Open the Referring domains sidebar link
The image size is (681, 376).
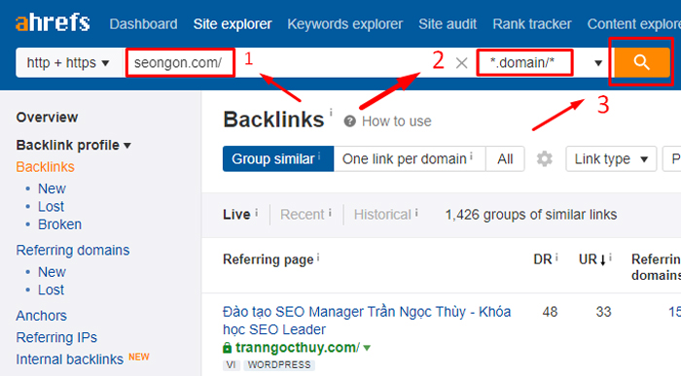73,251
